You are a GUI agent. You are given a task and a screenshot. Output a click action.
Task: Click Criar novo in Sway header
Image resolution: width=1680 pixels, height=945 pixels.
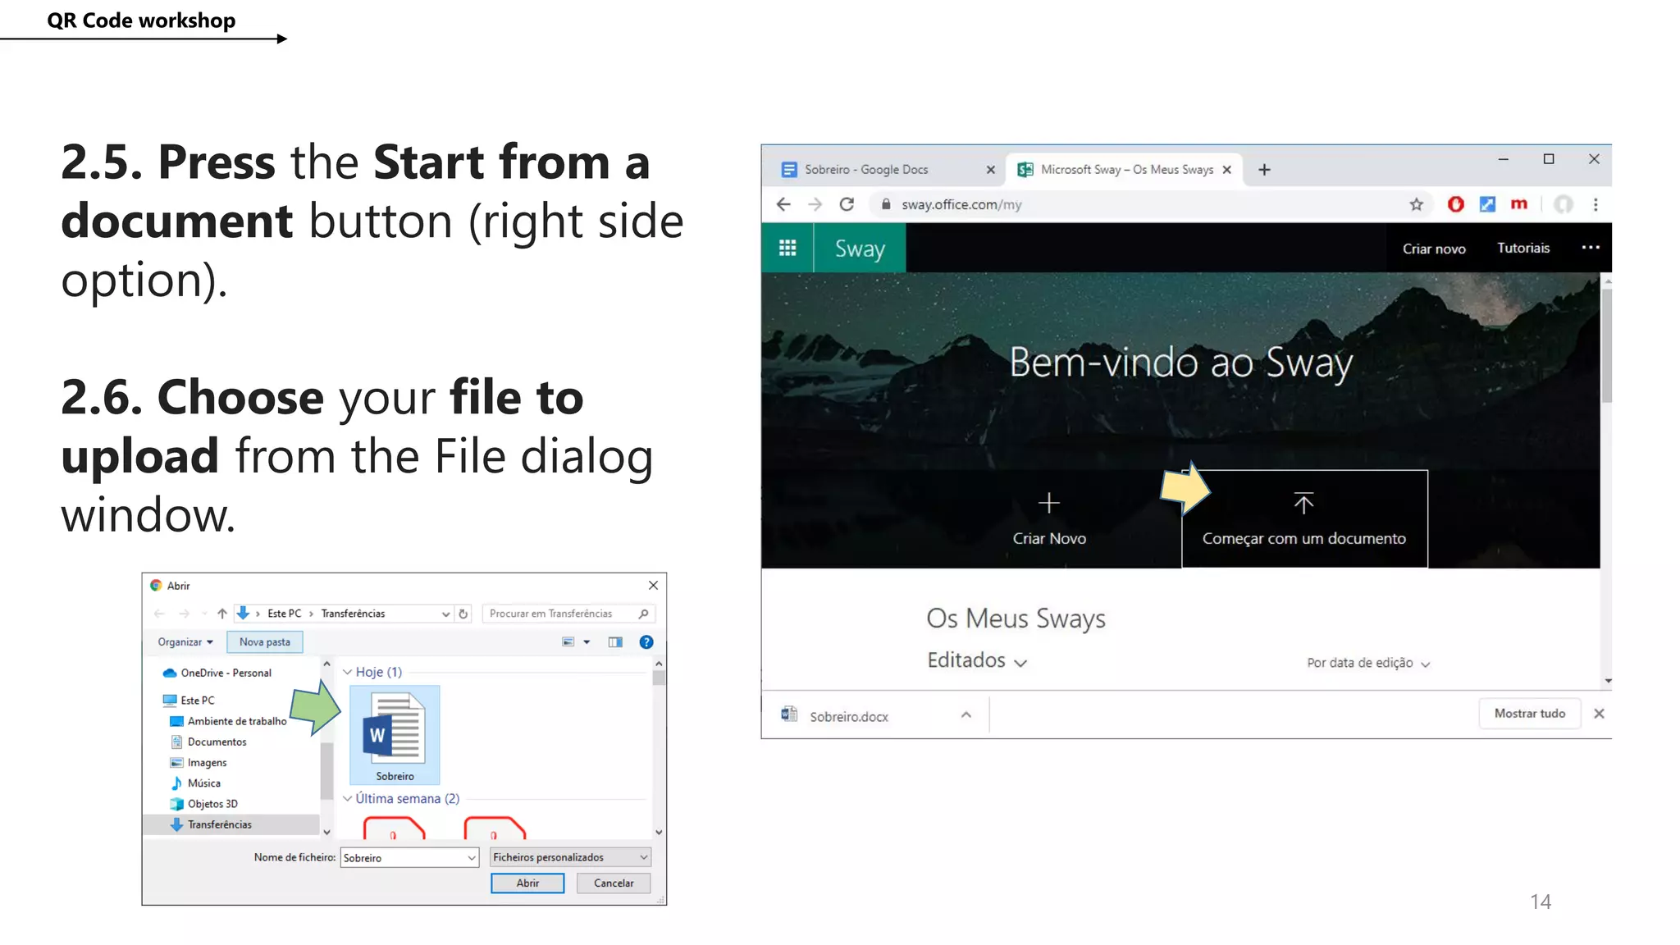(1433, 249)
